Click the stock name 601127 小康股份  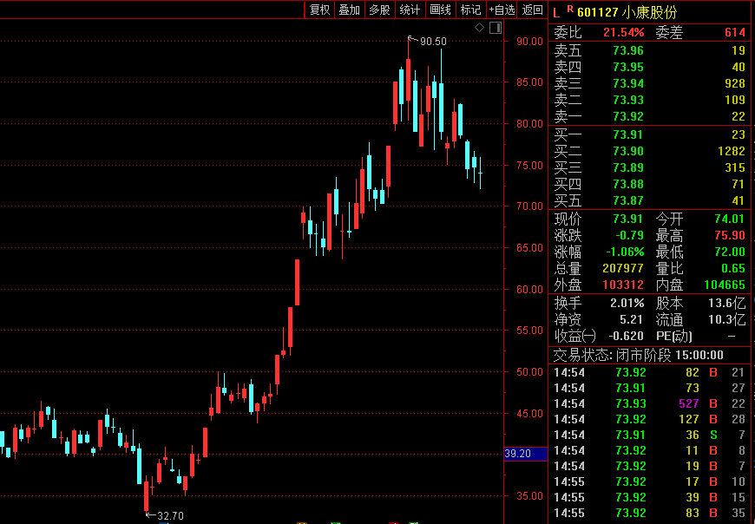click(627, 11)
